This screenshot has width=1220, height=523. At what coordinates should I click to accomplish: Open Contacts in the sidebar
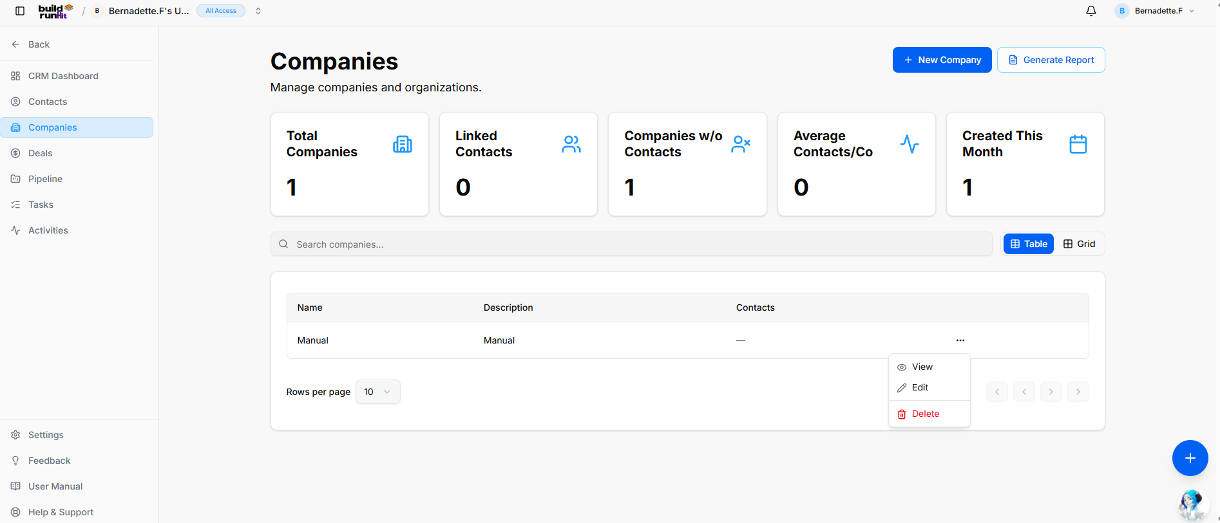coord(77,102)
